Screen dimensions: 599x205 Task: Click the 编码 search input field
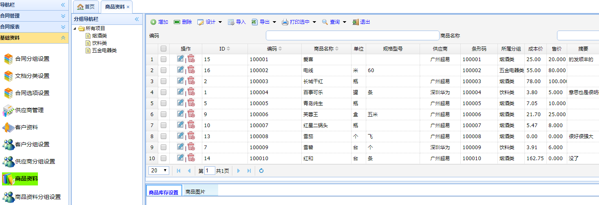353,35
